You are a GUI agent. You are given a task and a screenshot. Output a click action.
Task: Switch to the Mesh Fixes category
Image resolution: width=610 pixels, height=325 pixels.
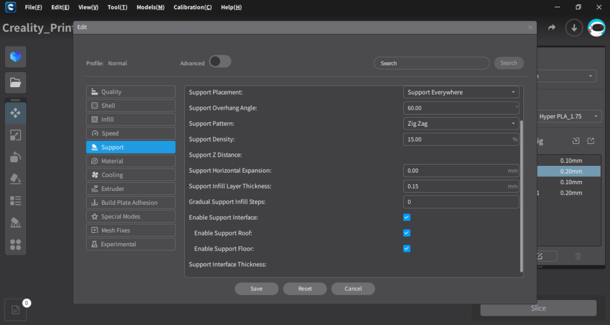click(x=131, y=230)
